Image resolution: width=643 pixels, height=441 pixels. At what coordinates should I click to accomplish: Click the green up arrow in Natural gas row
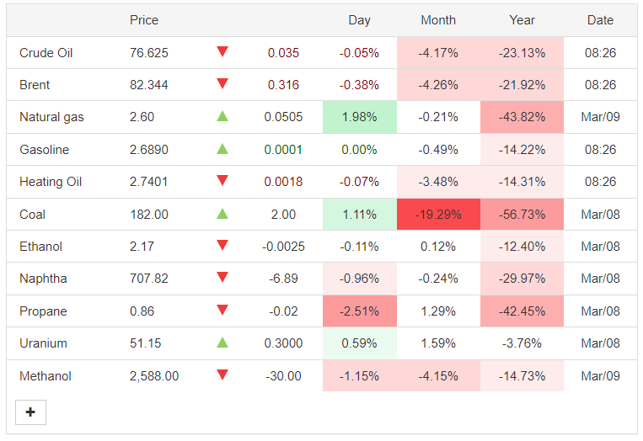tap(222, 116)
